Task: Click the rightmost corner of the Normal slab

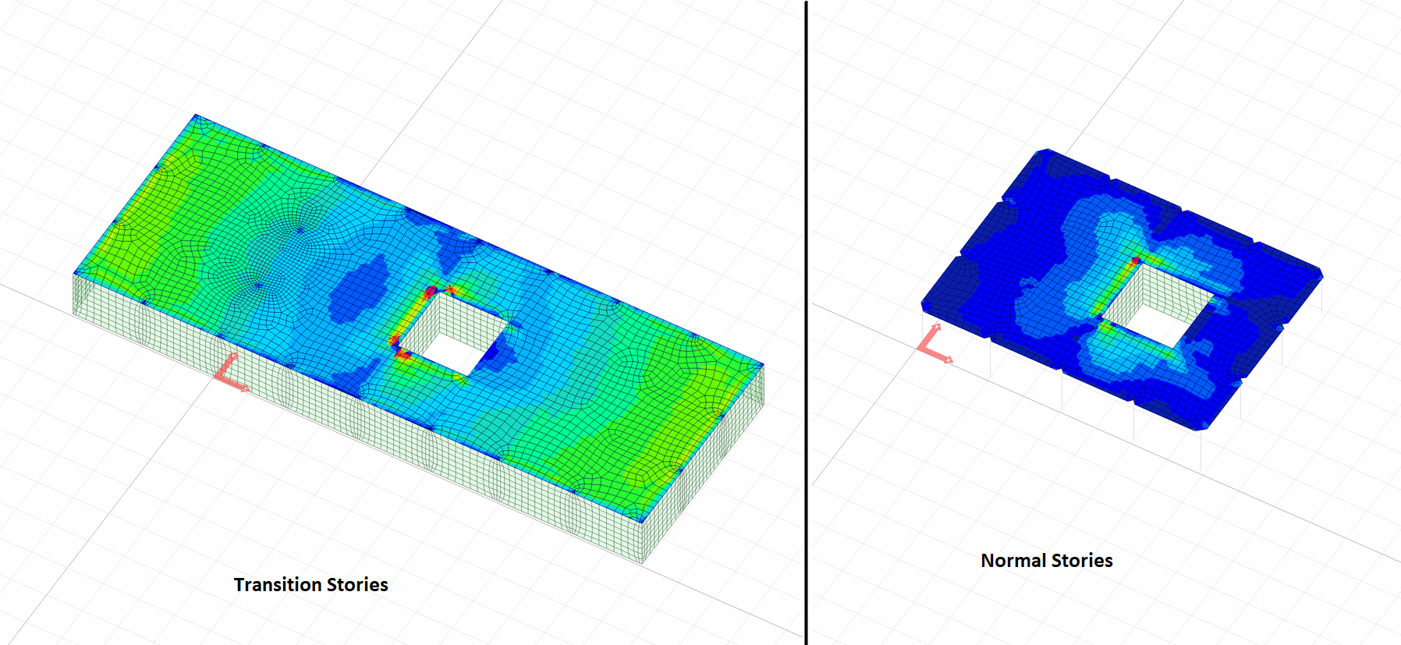Action: coord(1320,273)
